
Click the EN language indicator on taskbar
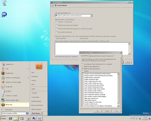click(132, 118)
